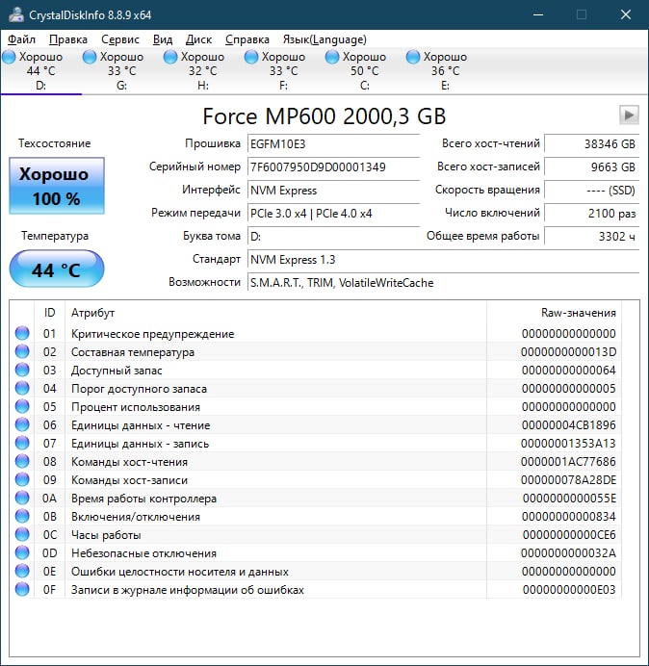Viewport: 649px width, 666px height.
Task: Click the Температура label
Action: 55,236
